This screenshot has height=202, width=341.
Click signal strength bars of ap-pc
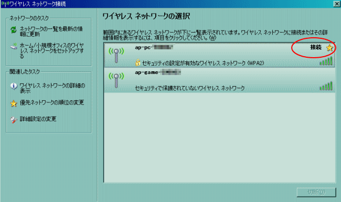pos(326,61)
